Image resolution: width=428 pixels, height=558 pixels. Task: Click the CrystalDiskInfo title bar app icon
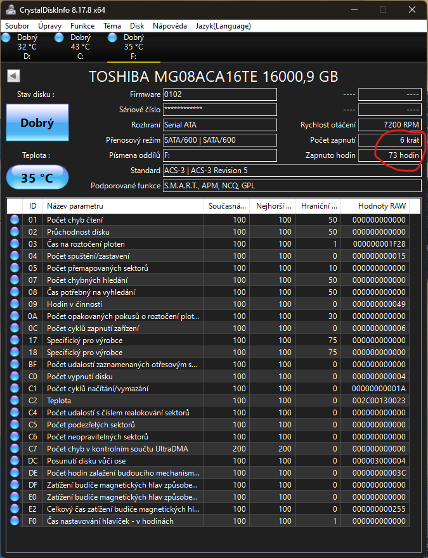pos(10,10)
